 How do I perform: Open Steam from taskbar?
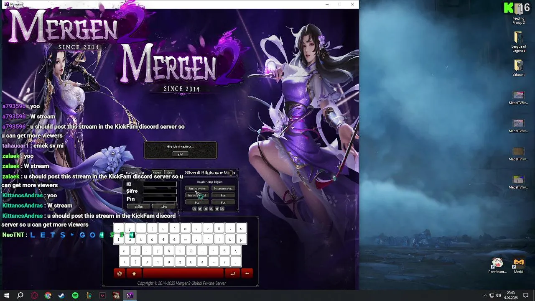point(61,296)
